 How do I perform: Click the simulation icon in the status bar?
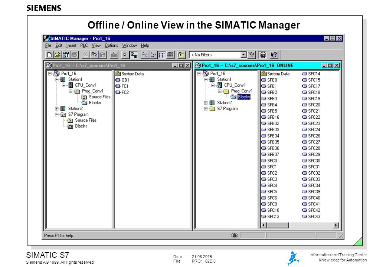pyautogui.click(x=235, y=235)
